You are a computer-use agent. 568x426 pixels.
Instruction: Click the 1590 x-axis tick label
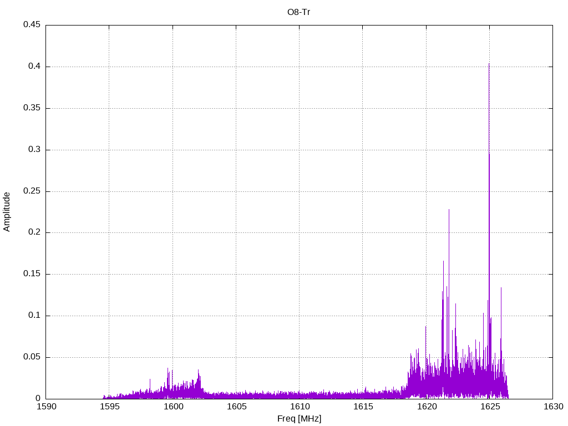[47, 407]
